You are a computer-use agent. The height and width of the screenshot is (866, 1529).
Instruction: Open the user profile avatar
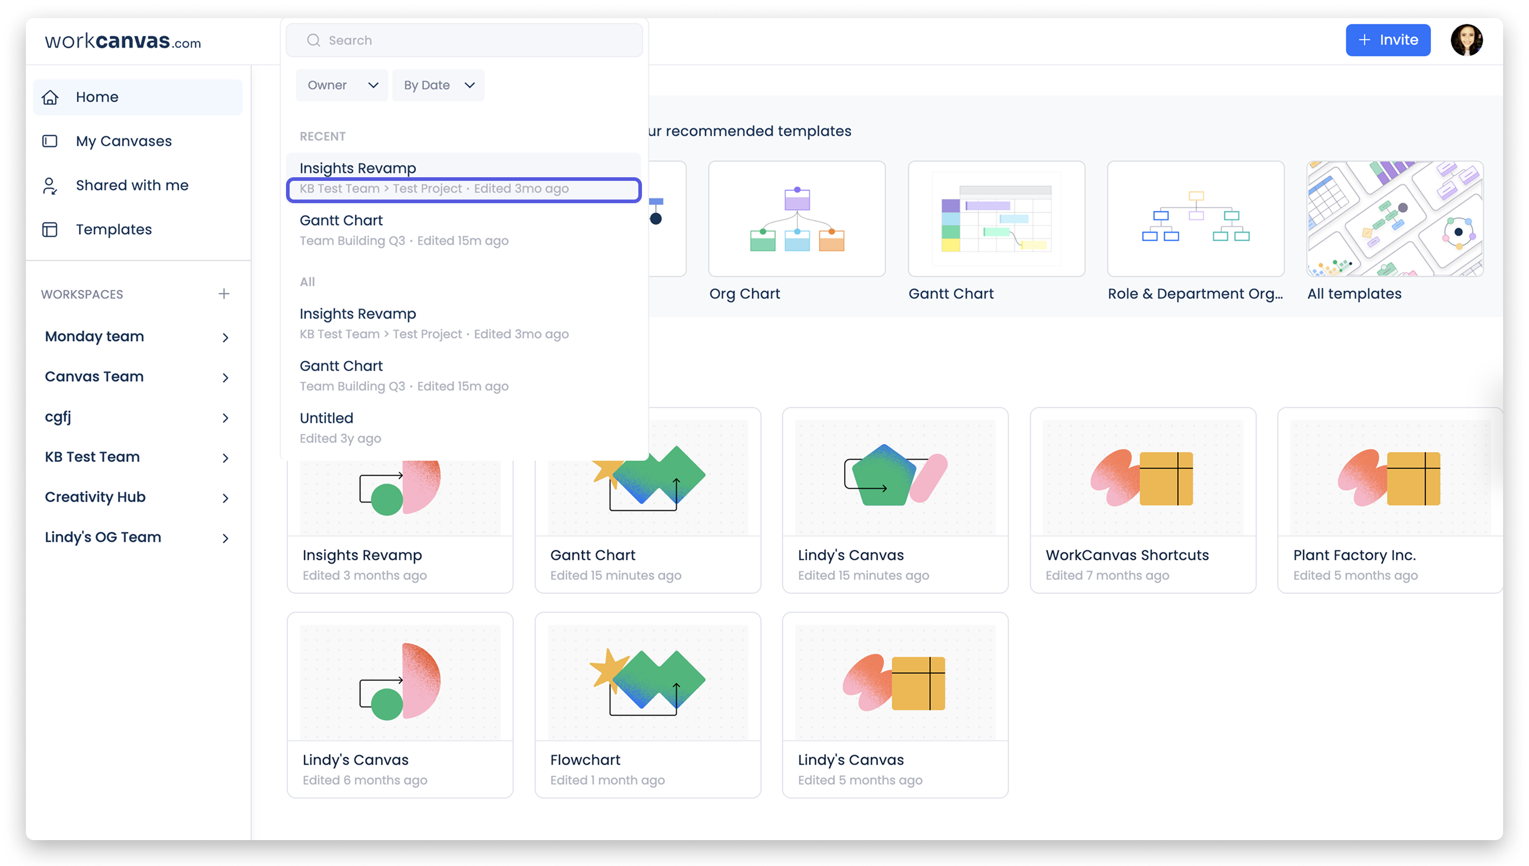pos(1466,40)
